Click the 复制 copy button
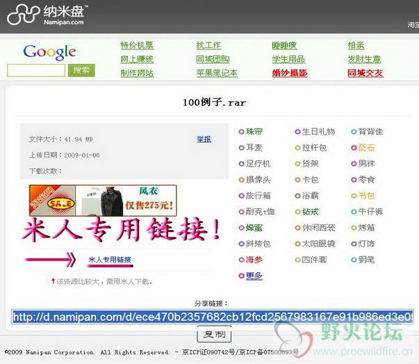This screenshot has height=364, width=419. [x=214, y=334]
